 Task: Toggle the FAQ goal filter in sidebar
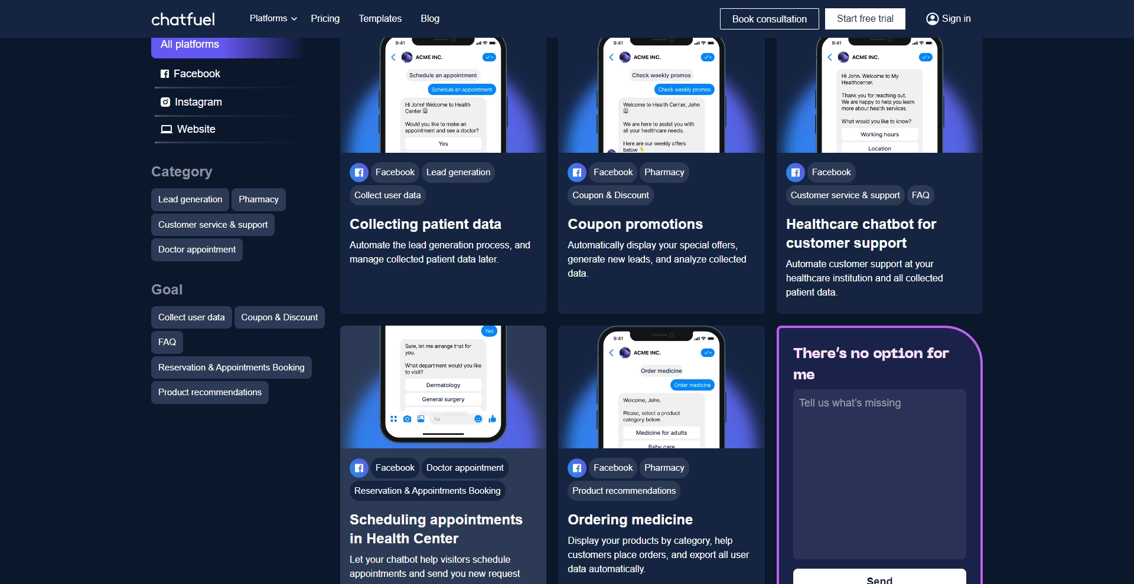point(167,342)
